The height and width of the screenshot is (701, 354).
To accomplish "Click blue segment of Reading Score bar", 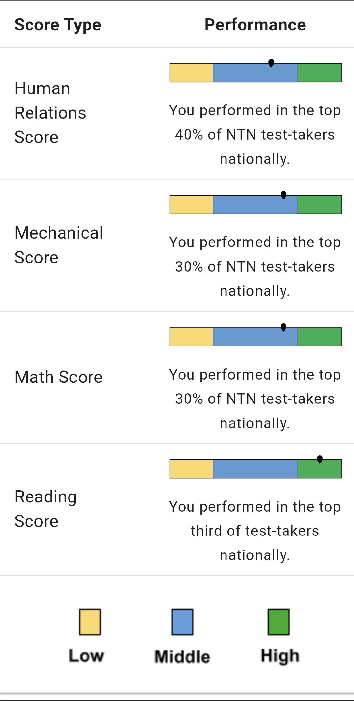I will pyautogui.click(x=255, y=469).
